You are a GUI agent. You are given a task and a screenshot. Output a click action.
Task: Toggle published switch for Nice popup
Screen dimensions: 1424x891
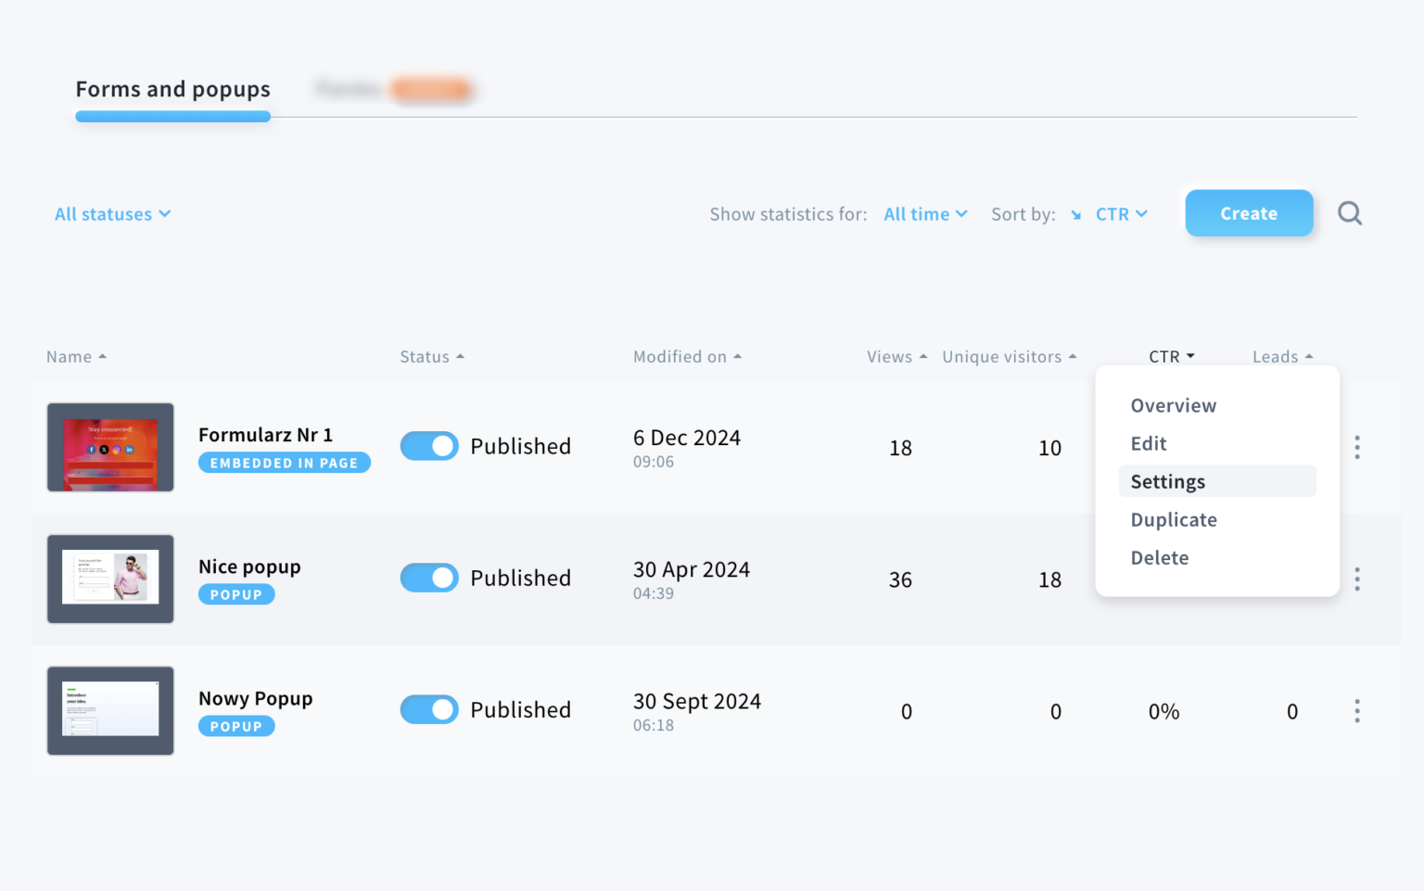(x=429, y=578)
